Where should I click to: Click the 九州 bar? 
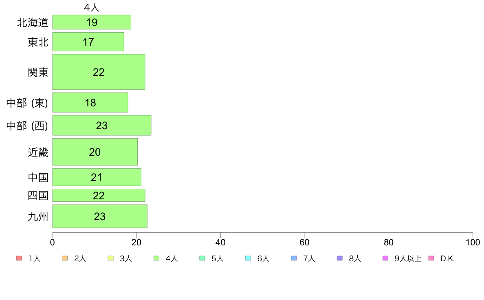pos(100,216)
